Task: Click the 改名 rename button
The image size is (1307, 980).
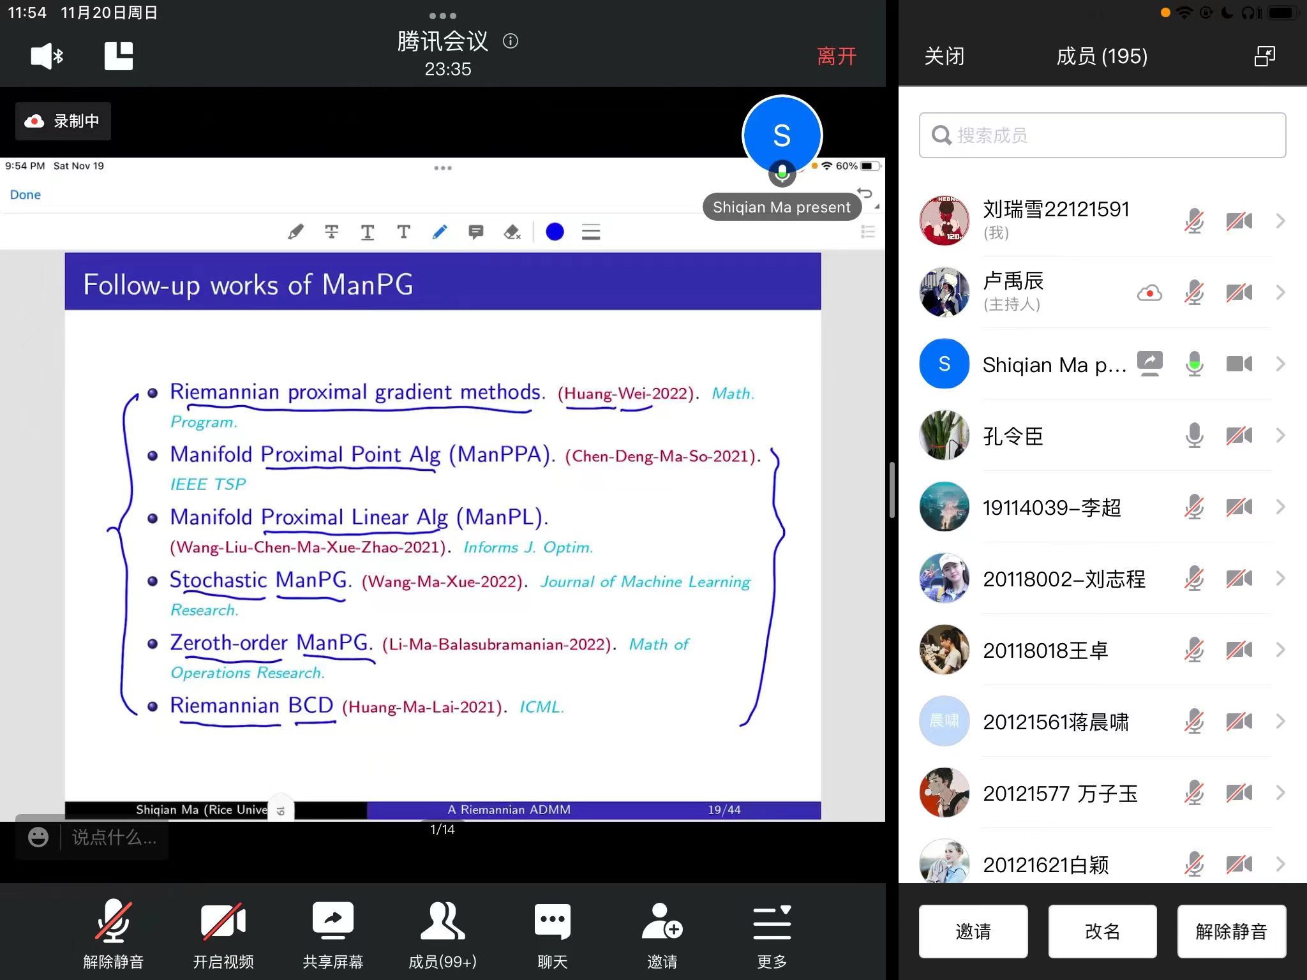Action: tap(1102, 932)
